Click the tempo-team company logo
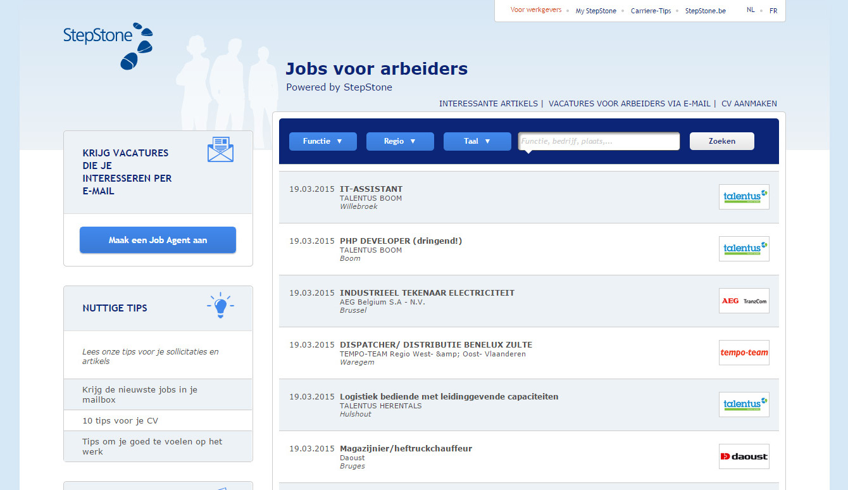 click(744, 353)
